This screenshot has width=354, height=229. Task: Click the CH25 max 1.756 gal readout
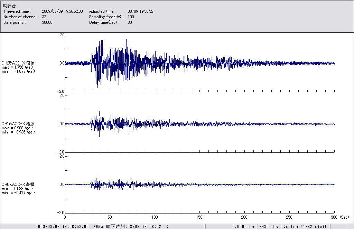[x=18, y=67]
